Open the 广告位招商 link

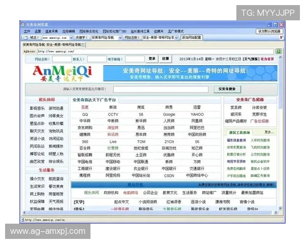(x=259, y=121)
